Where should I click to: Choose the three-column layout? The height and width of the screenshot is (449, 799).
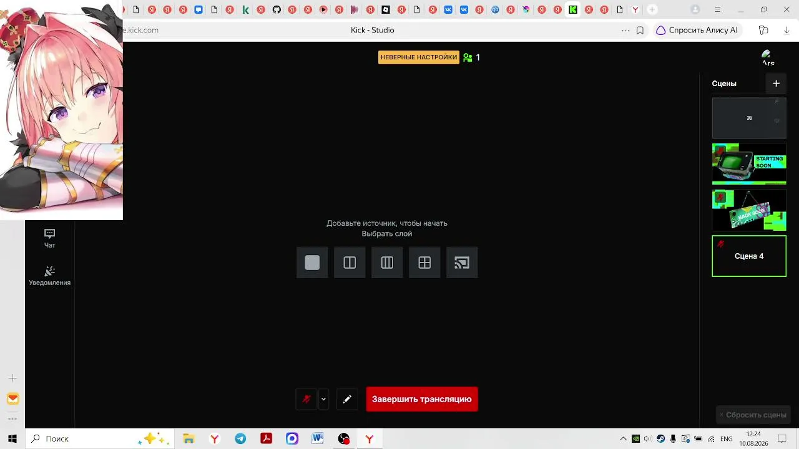tap(387, 263)
